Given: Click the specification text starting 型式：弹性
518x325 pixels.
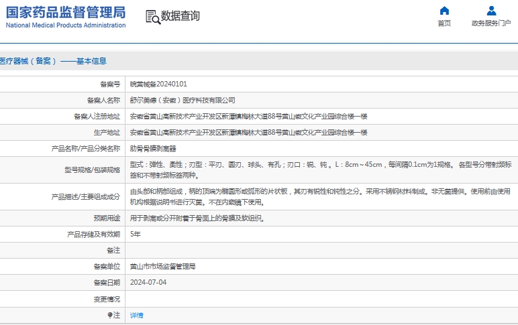Looking at the screenshot, I should pos(321,170).
